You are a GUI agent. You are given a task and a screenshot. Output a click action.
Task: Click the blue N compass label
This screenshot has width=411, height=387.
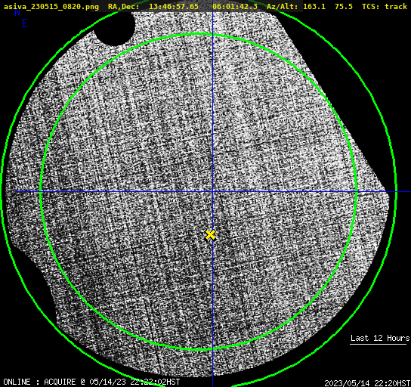tap(17, 12)
